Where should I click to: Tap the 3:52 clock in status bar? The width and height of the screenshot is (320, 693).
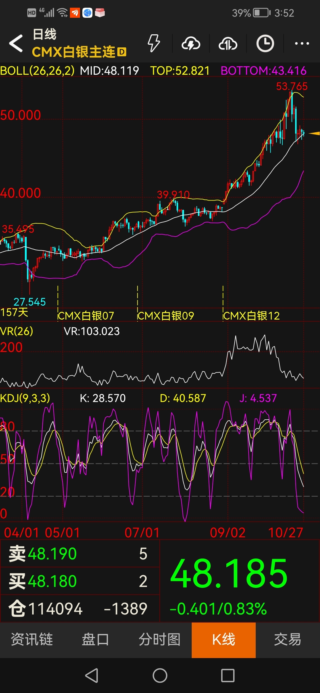284,13
